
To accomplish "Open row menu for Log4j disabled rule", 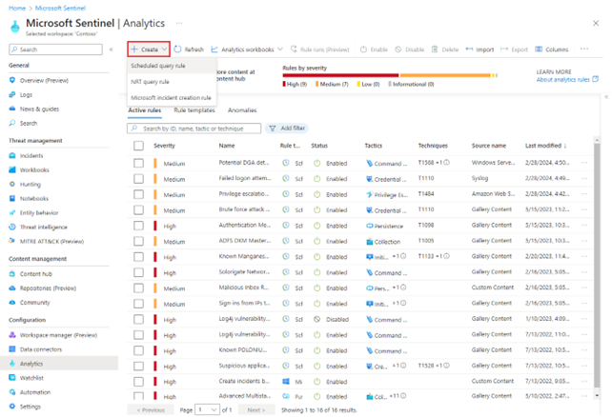I will coord(584,319).
